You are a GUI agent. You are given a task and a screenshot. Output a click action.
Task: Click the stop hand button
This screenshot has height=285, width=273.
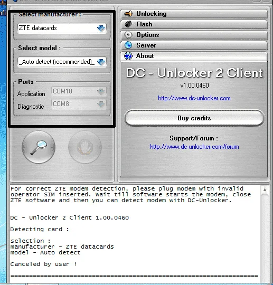(x=85, y=147)
